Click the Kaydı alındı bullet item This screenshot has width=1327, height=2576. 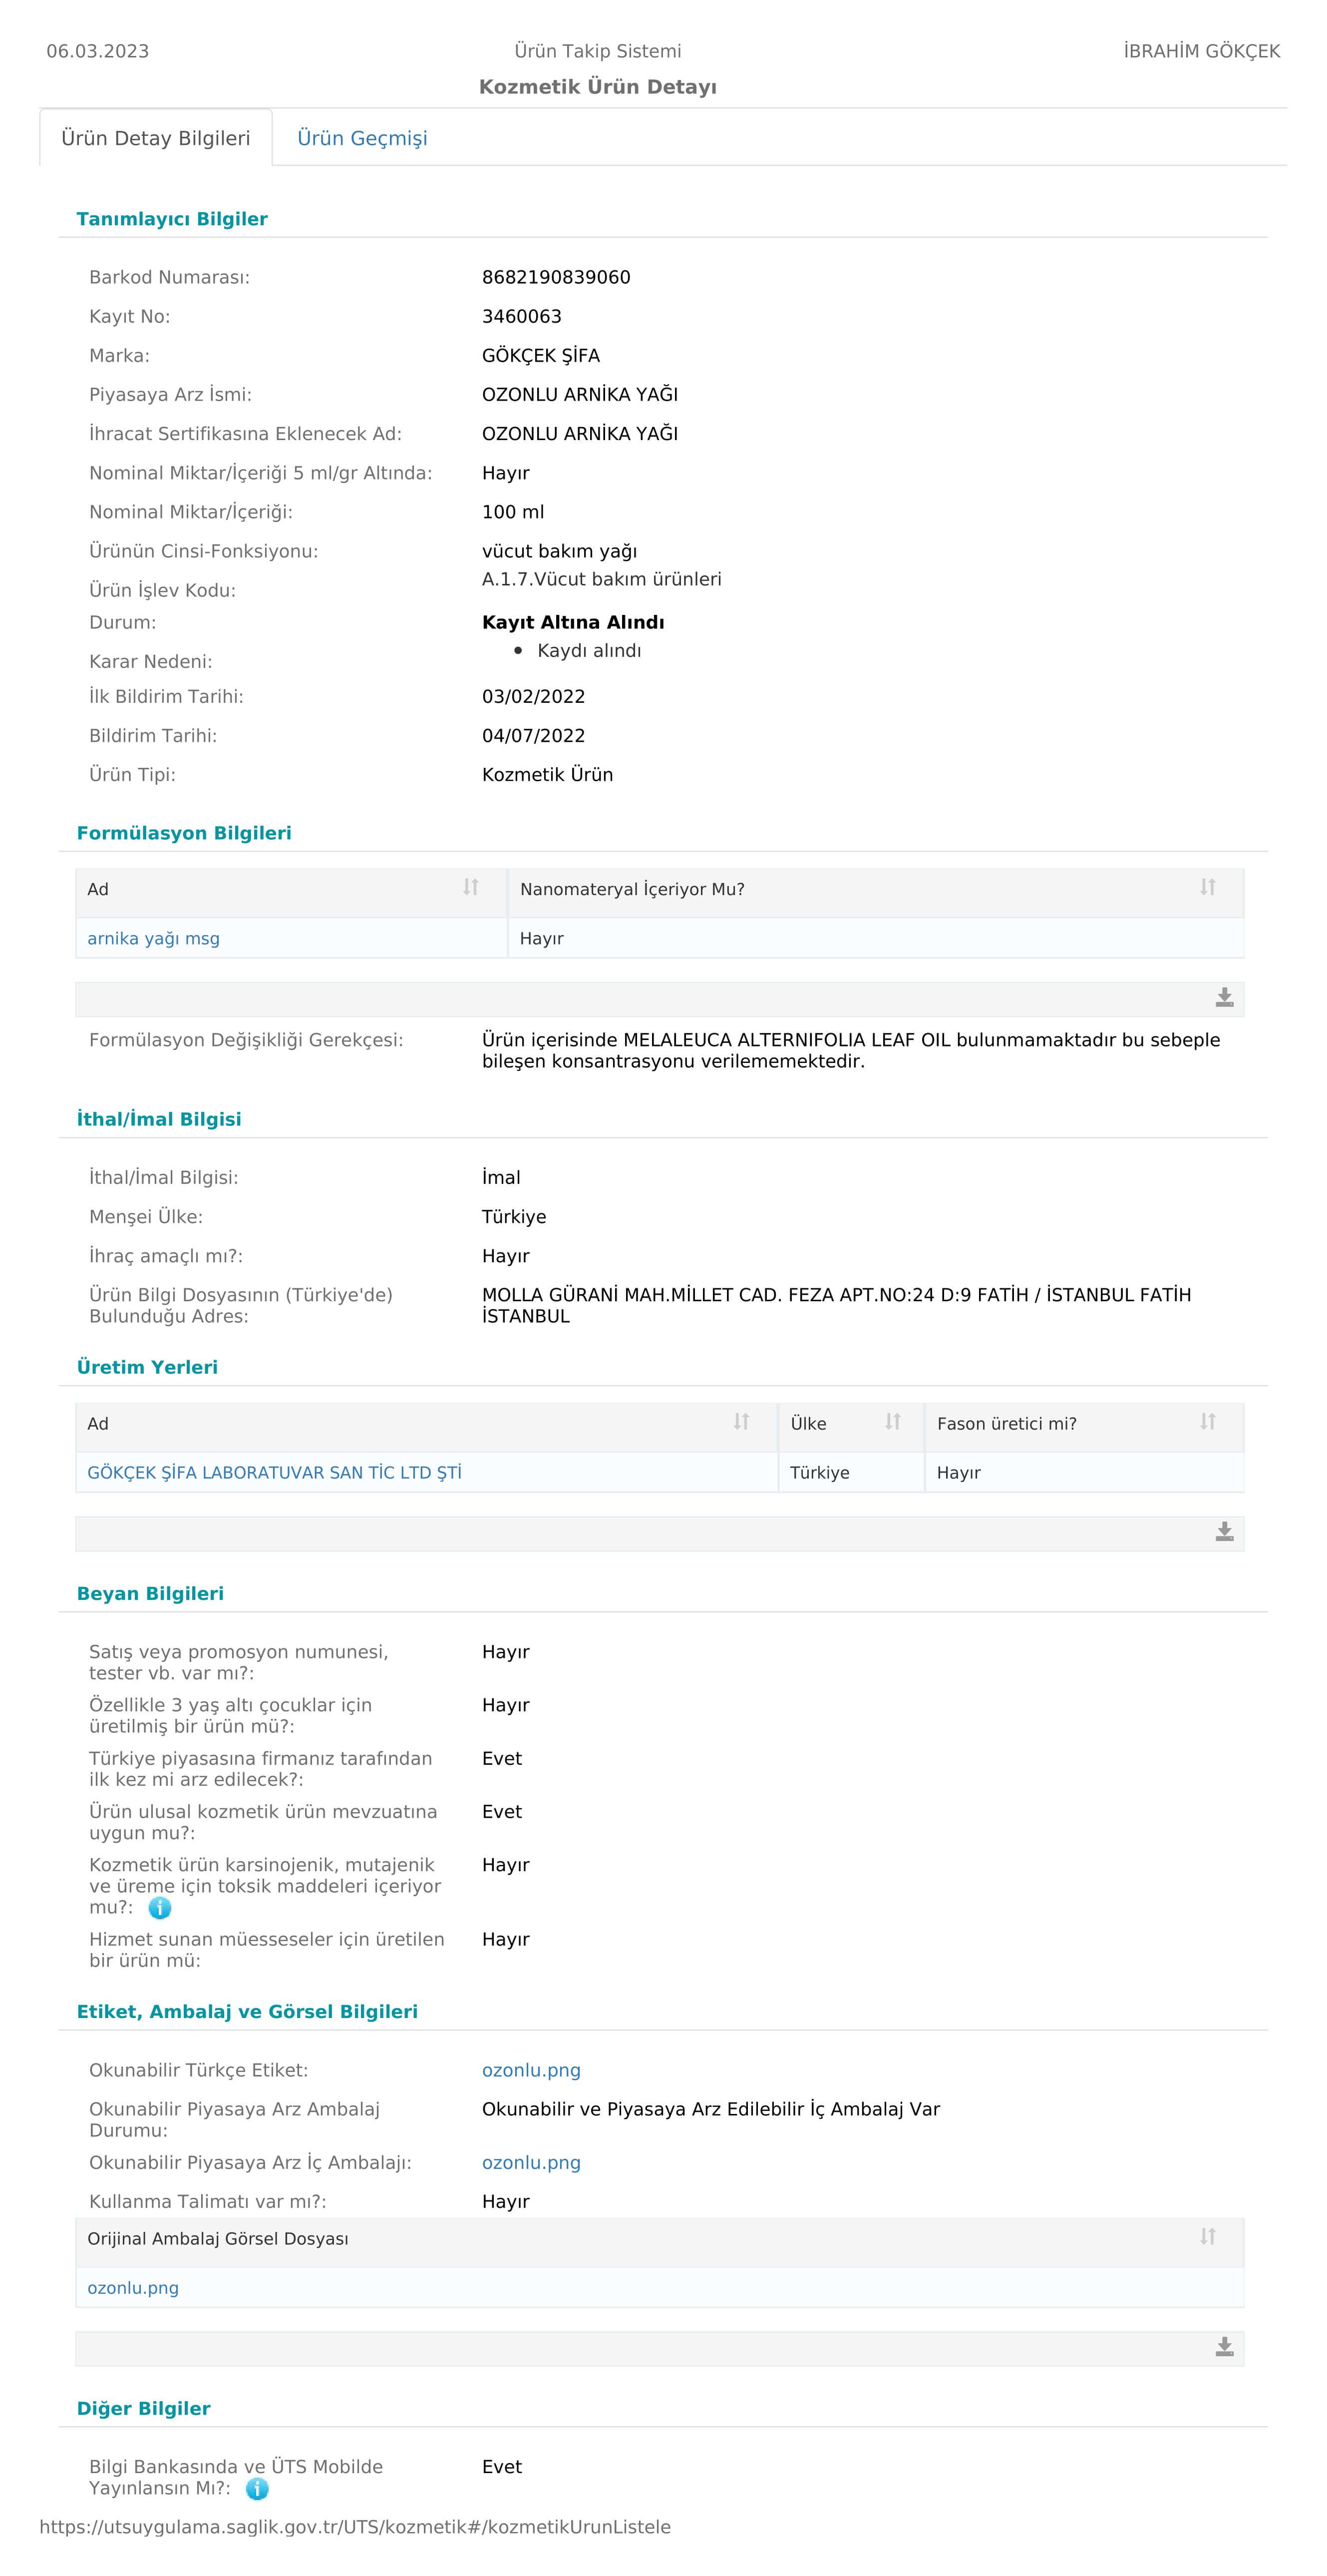point(590,651)
